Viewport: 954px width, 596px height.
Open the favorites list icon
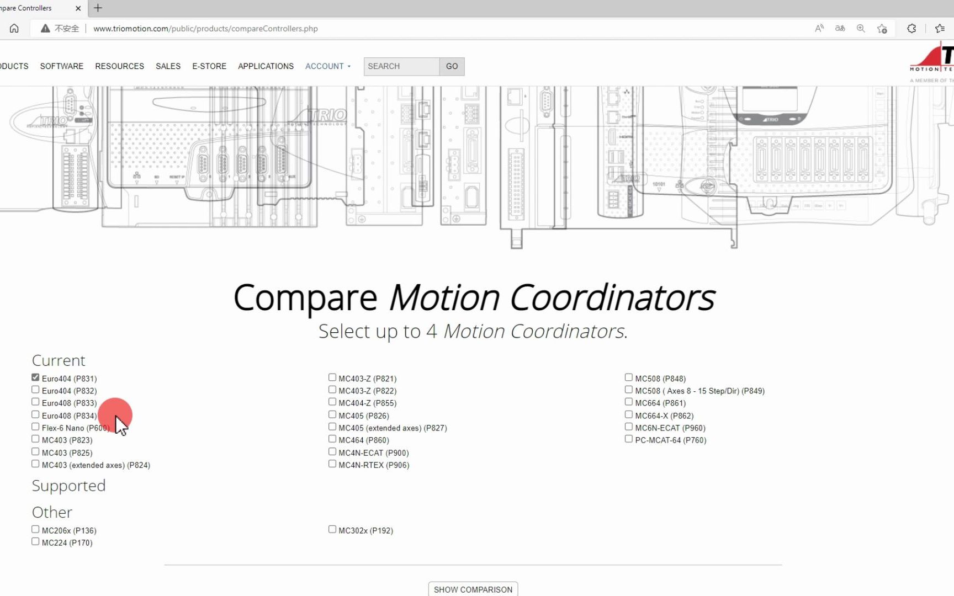(x=940, y=28)
